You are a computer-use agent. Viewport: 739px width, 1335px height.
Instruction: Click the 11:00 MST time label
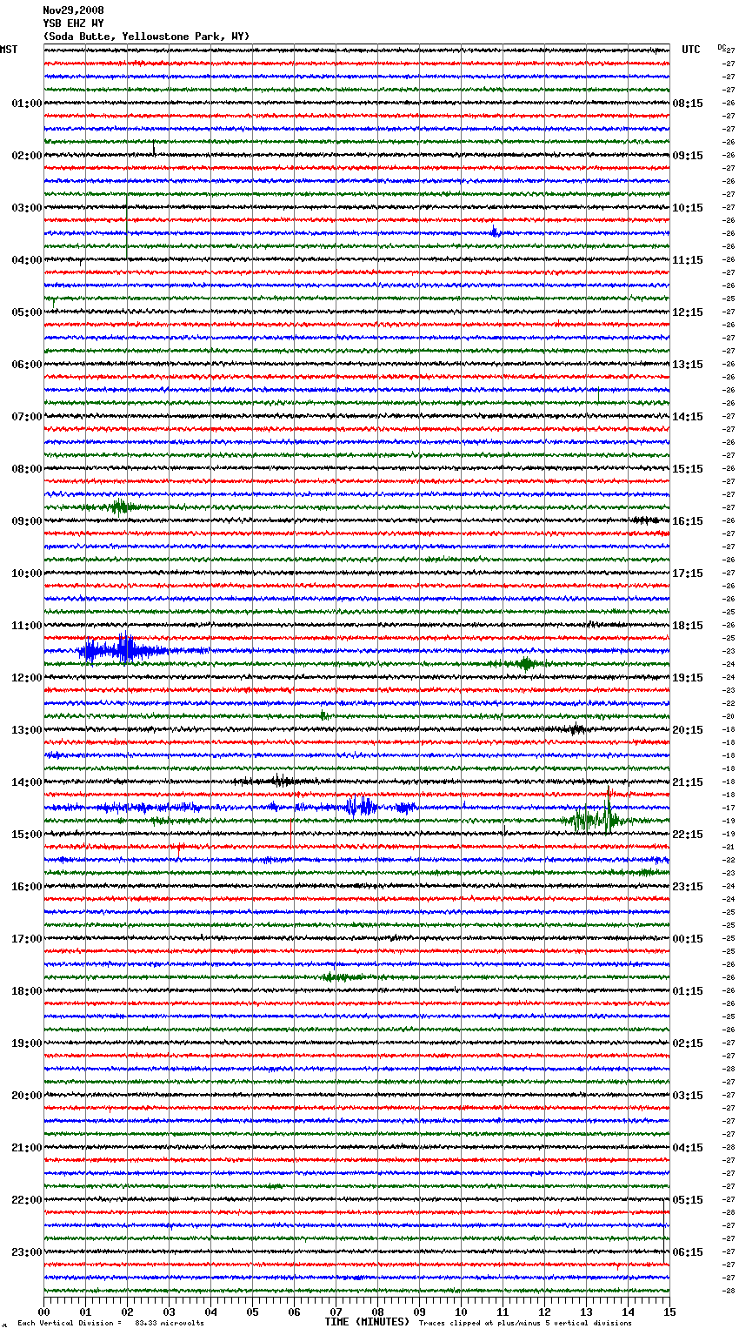(26, 626)
